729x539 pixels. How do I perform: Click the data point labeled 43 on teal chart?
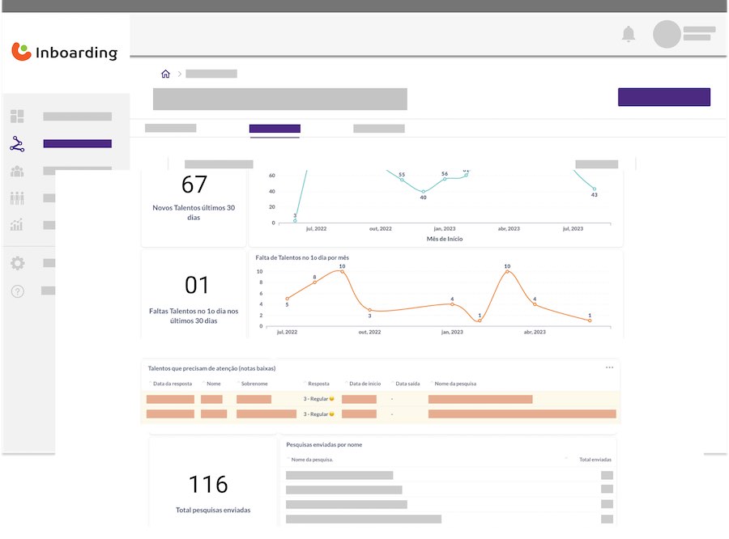(x=595, y=189)
